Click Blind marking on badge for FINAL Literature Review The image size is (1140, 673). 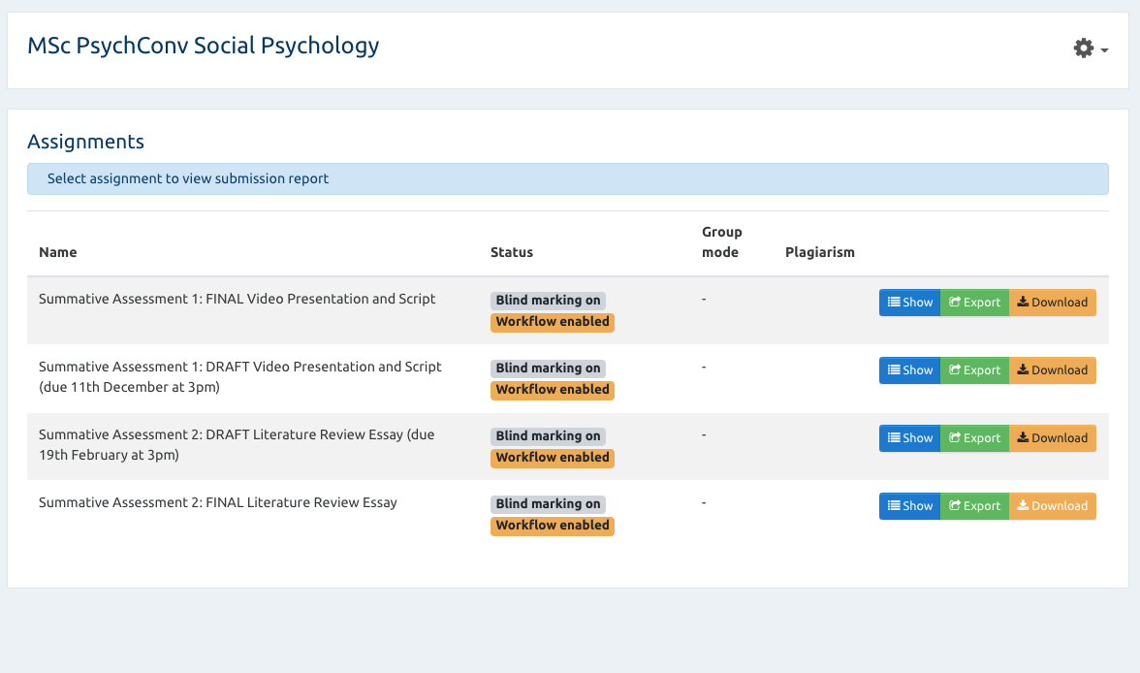tap(549, 504)
